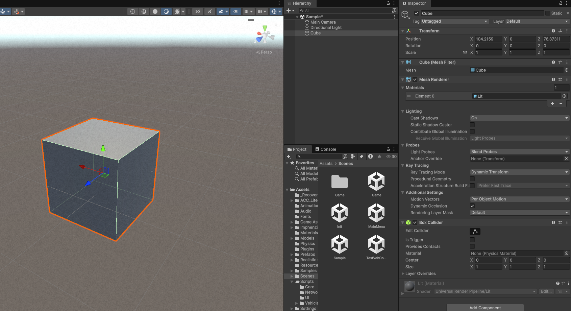Search by import log type icon
Viewport: 571px width, 311px height.
[371, 157]
